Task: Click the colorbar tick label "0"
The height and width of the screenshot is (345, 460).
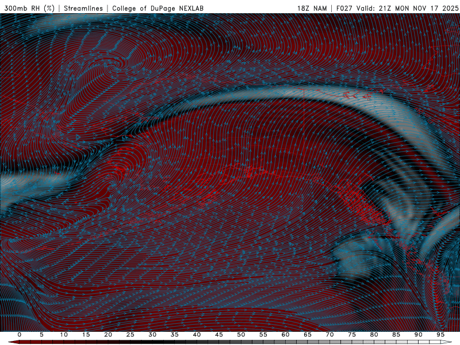Action: [x=20, y=335]
